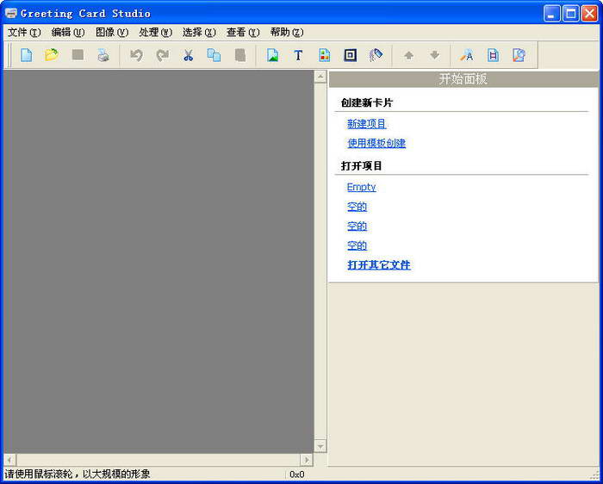Click the 打开项目 heading
The height and width of the screenshot is (484, 603).
coord(362,166)
